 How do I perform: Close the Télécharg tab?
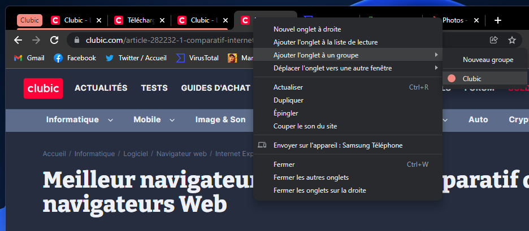[162, 20]
